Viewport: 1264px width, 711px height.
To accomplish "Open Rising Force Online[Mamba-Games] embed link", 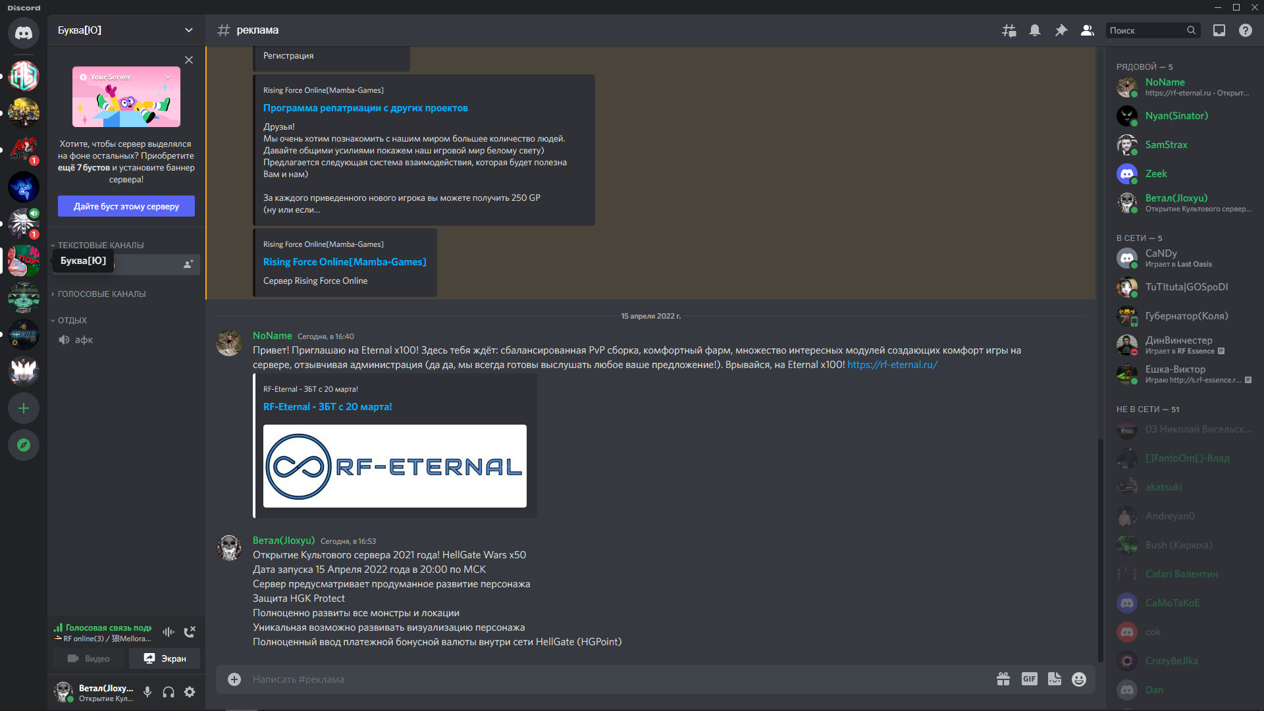I will coord(344,262).
